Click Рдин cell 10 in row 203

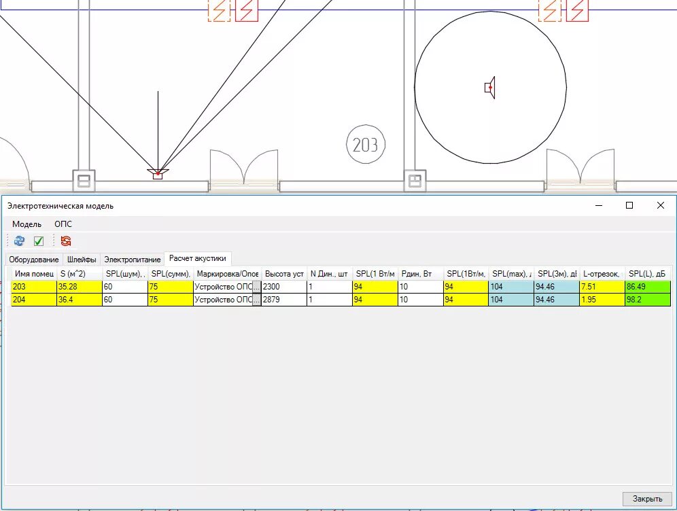(421, 287)
